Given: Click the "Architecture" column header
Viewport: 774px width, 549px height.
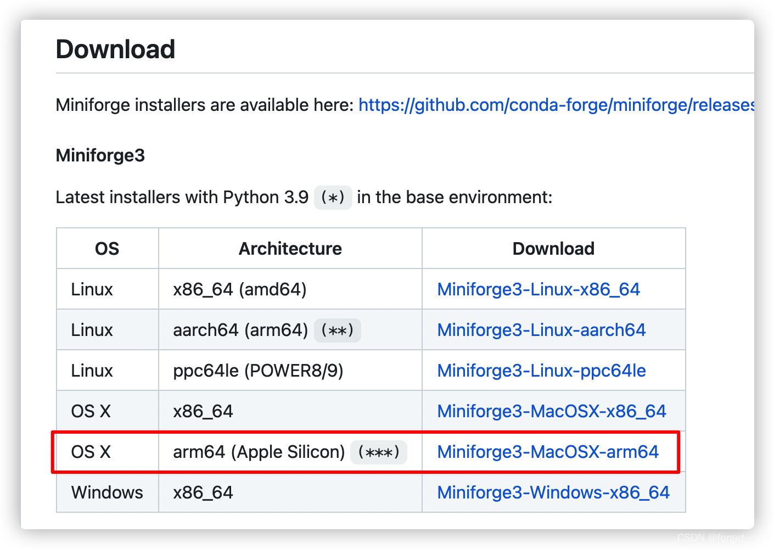Looking at the screenshot, I should coord(290,249).
